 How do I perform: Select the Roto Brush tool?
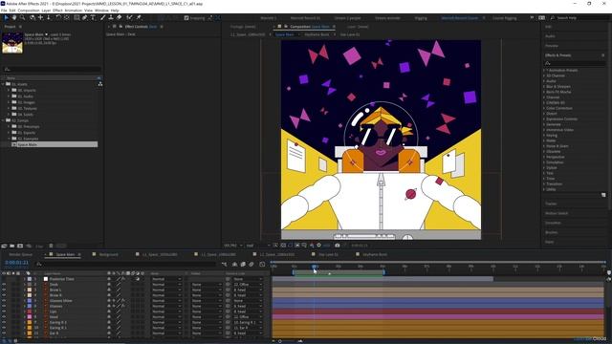[x=129, y=17]
